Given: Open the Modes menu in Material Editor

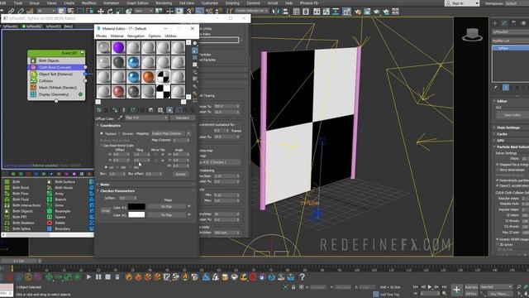Looking at the screenshot, I should pos(101,36).
